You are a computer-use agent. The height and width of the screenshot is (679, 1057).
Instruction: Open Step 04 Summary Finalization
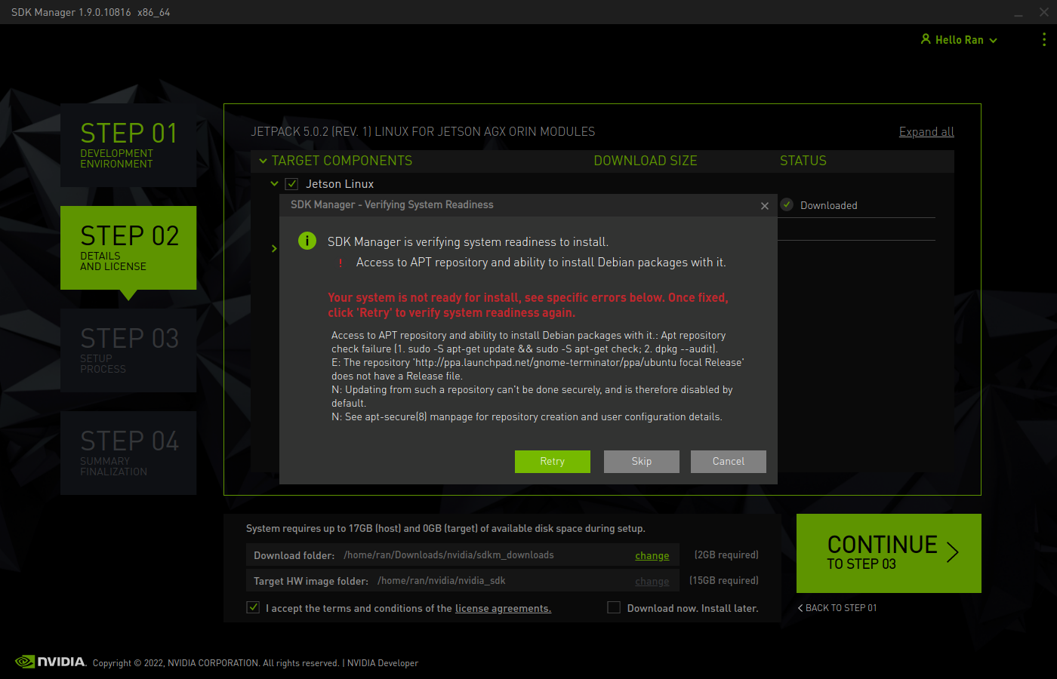(128, 453)
